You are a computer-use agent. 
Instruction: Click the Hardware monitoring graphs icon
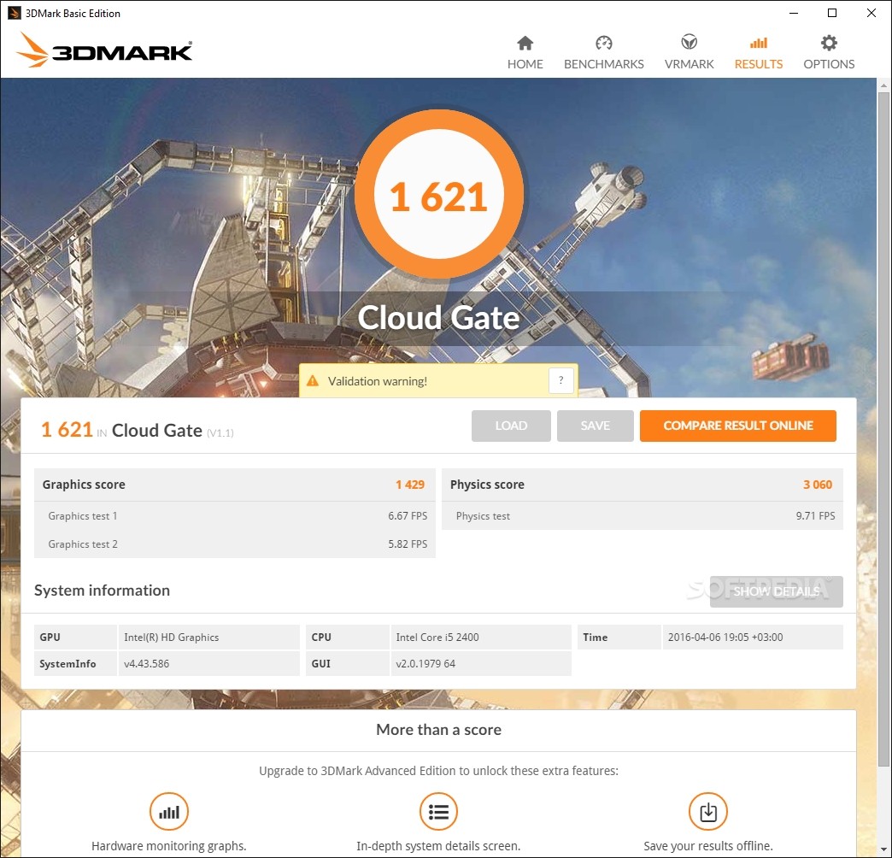tap(168, 811)
